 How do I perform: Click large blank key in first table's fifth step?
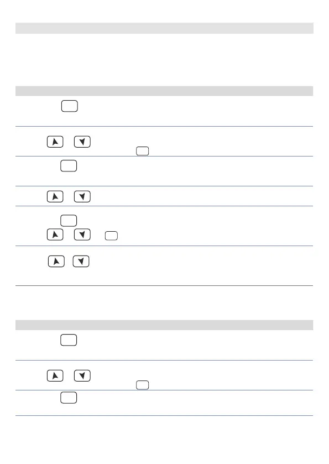(x=69, y=221)
